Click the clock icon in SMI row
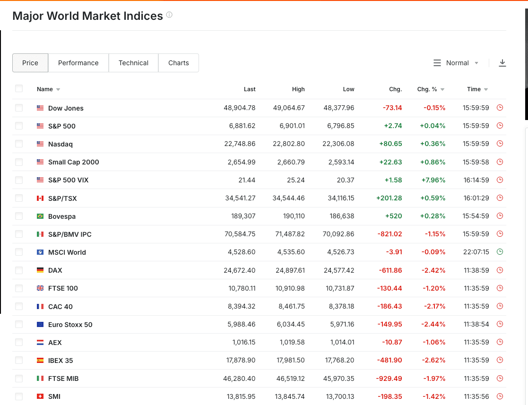Image resolution: width=528 pixels, height=405 pixels. [x=500, y=396]
